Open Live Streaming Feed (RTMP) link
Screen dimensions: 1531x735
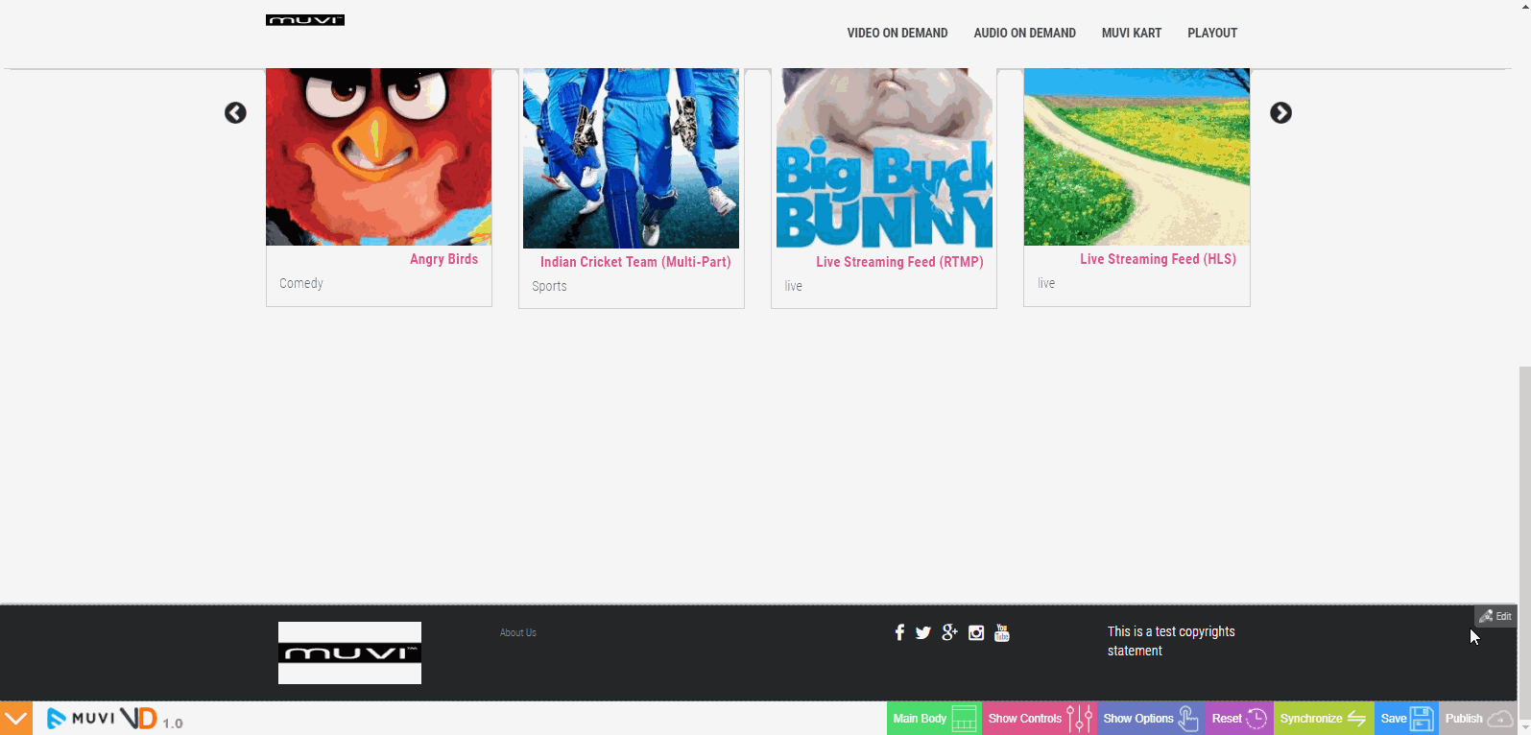899,262
